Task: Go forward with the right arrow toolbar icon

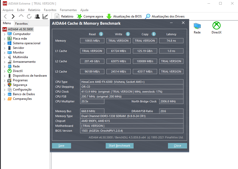Action: [13, 16]
